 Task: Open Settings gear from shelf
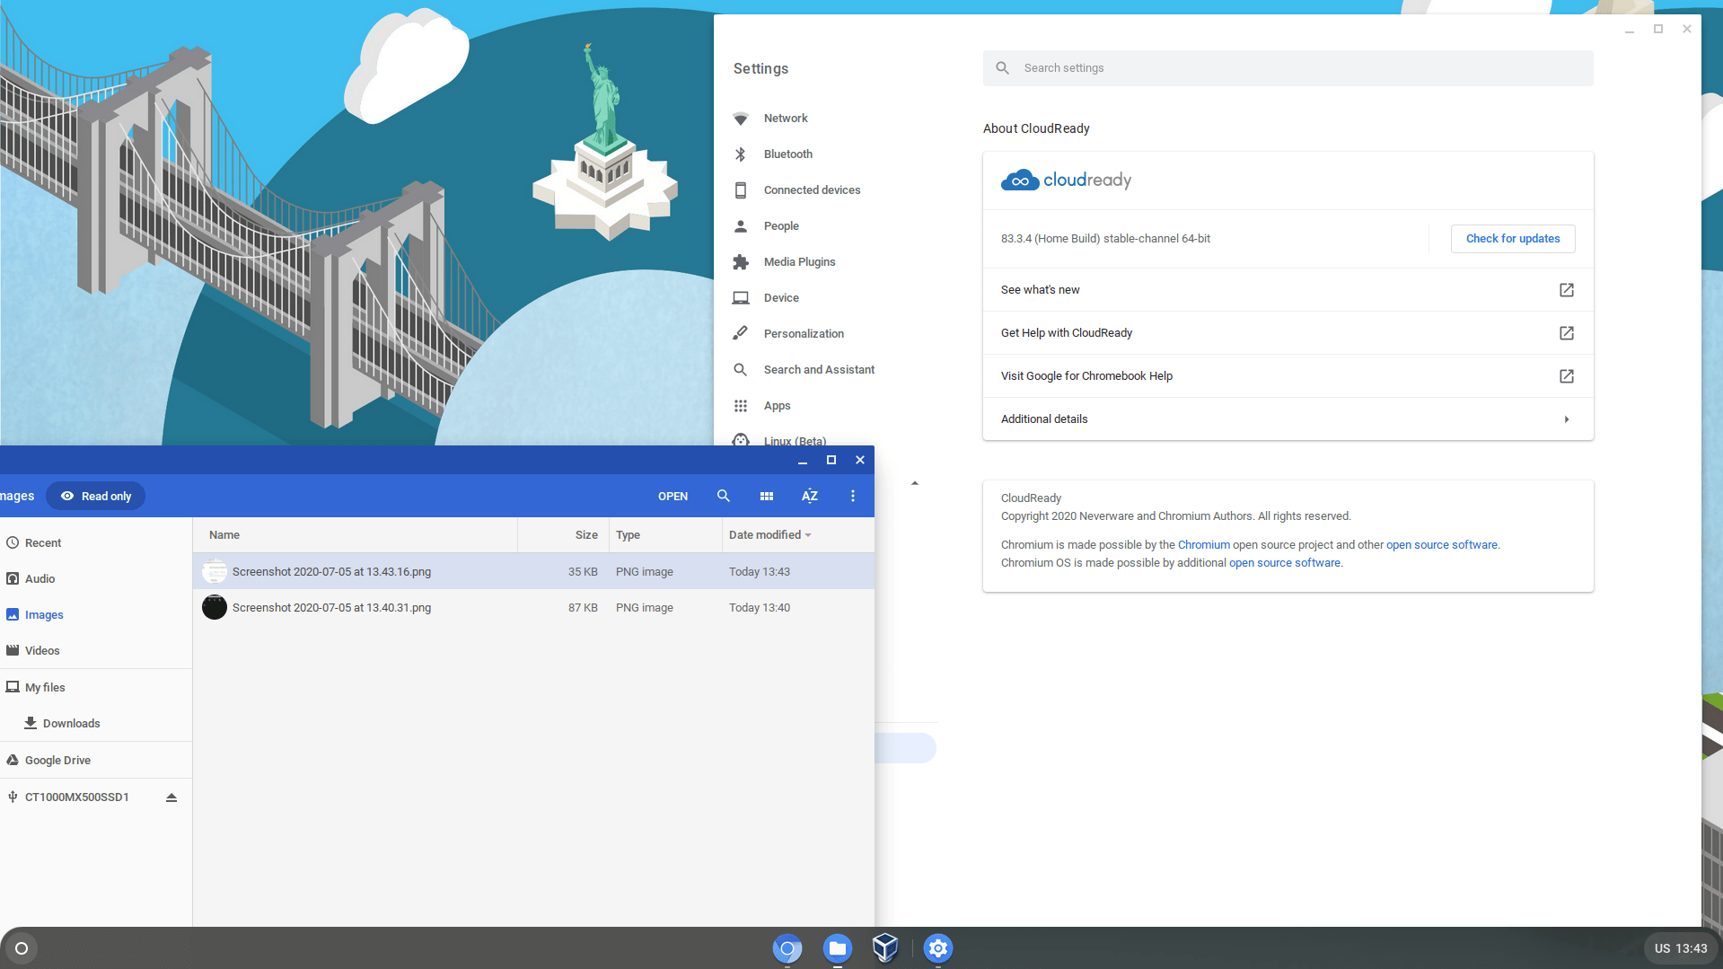point(938,948)
